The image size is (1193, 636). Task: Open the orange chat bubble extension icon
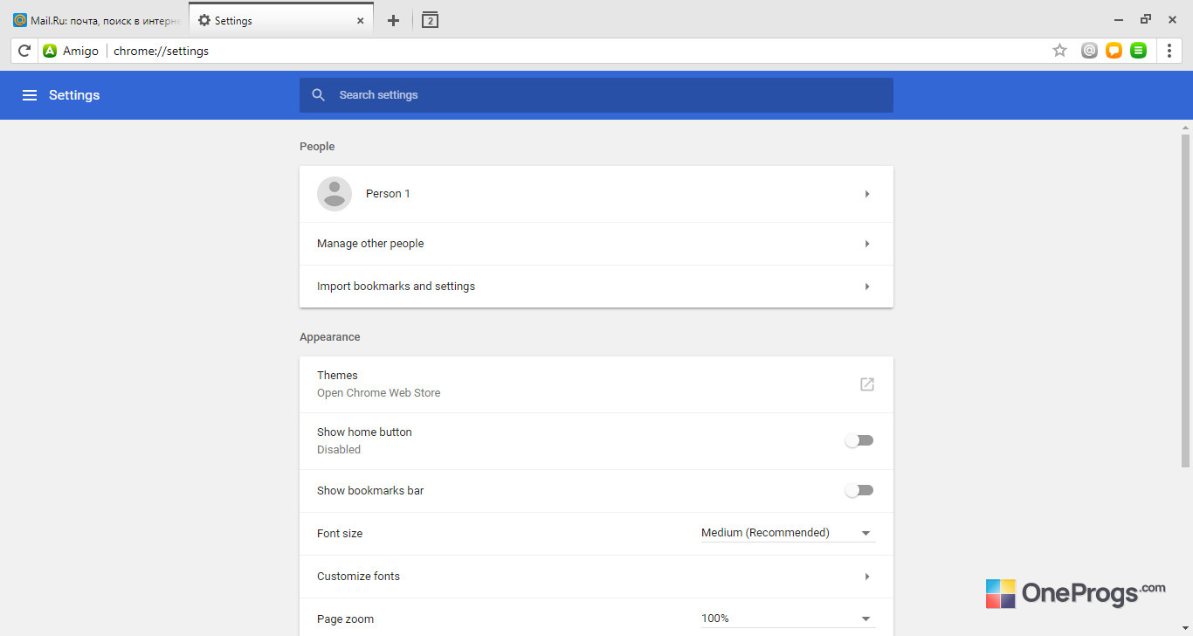(1114, 51)
